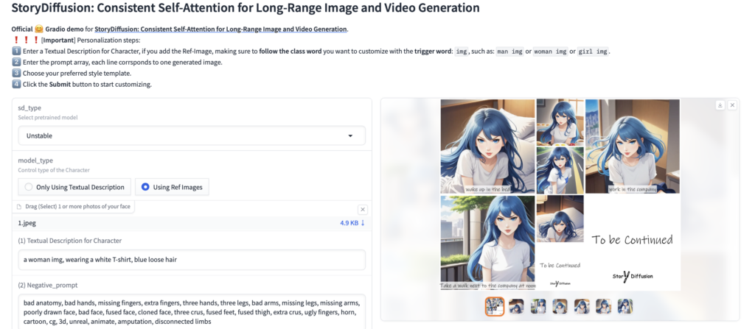Click the main generated comic image
The width and height of the screenshot is (755, 329).
pos(560,195)
